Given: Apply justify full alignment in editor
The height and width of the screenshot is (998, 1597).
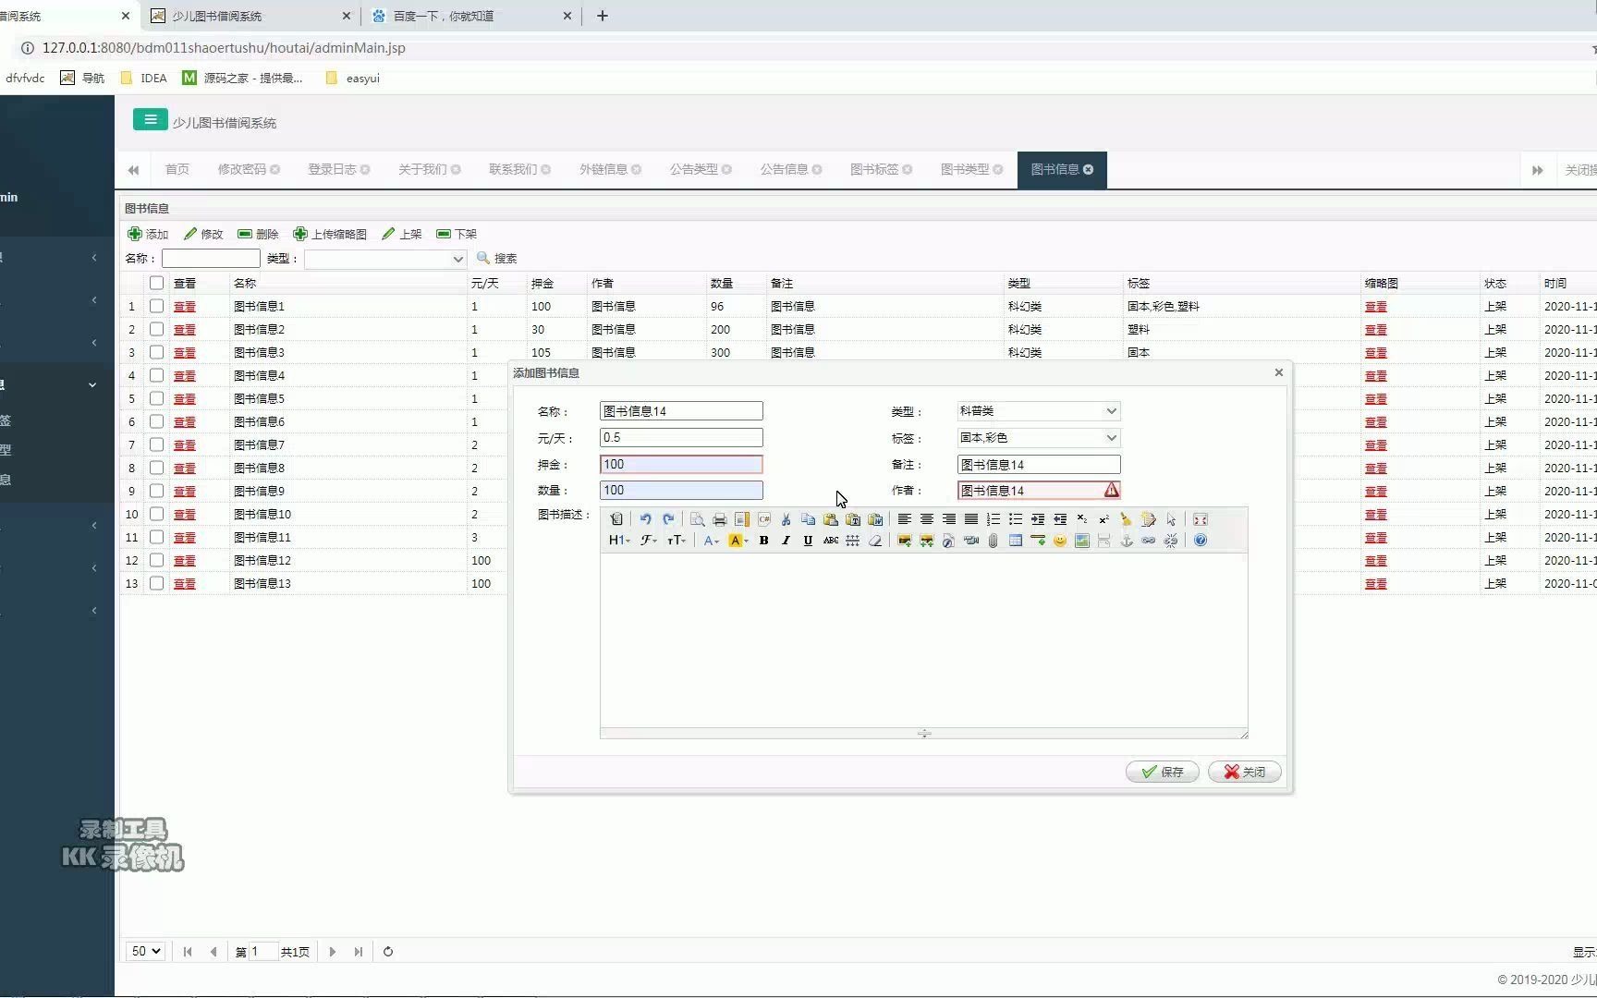Looking at the screenshot, I should 971,519.
